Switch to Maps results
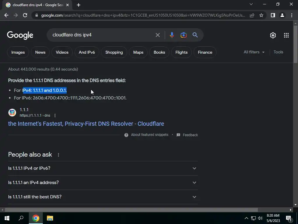Viewport: 298px width, 224px height. pos(138,52)
